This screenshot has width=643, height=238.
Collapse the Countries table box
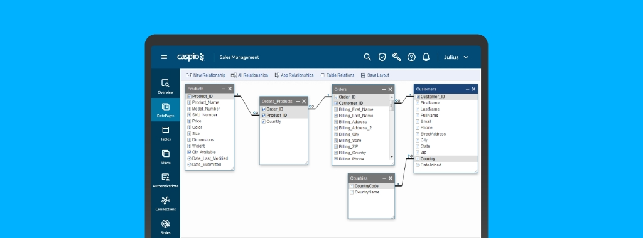pyautogui.click(x=384, y=178)
